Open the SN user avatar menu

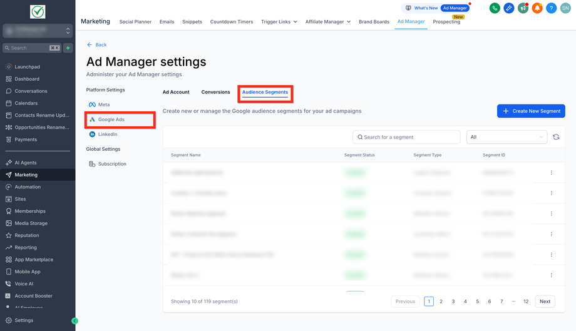[565, 8]
